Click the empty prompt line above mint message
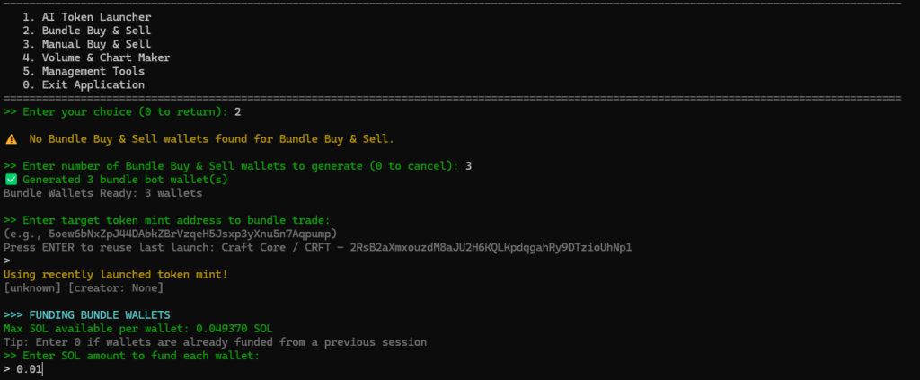 [7, 261]
